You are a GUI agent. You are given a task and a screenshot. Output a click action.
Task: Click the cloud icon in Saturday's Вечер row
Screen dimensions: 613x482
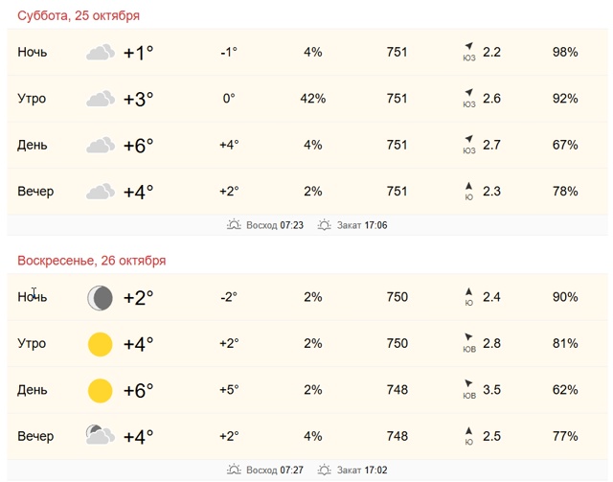point(100,192)
